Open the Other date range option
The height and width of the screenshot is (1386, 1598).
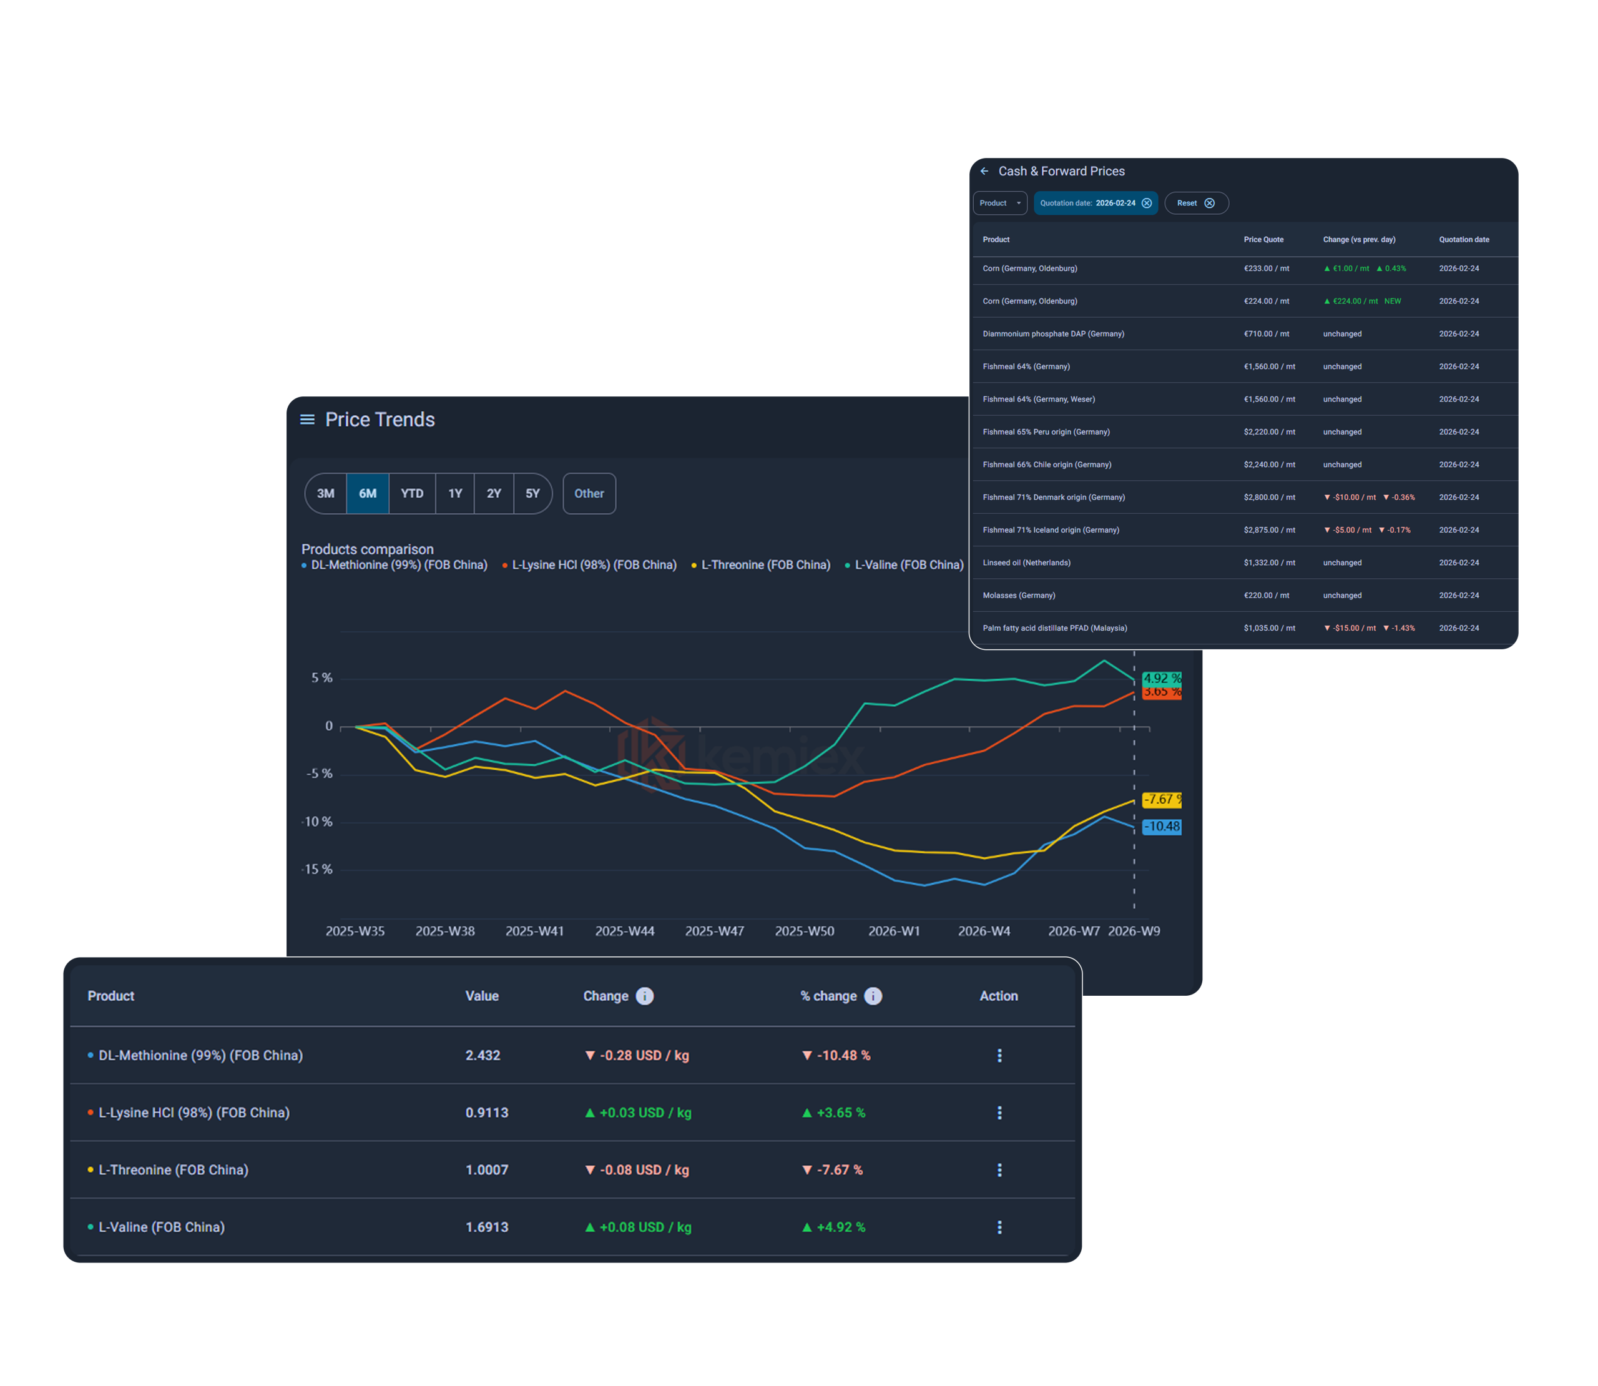tap(589, 493)
